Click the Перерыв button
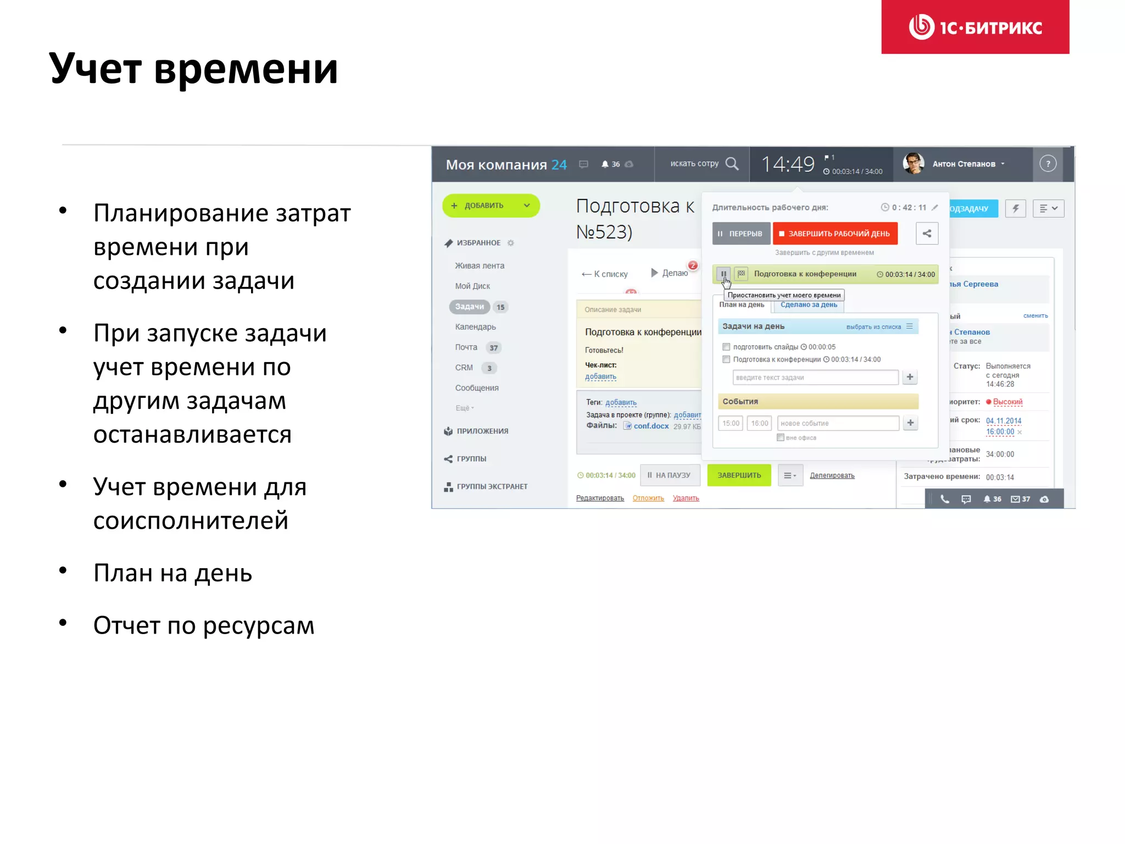The height and width of the screenshot is (844, 1125). pyautogui.click(x=740, y=234)
